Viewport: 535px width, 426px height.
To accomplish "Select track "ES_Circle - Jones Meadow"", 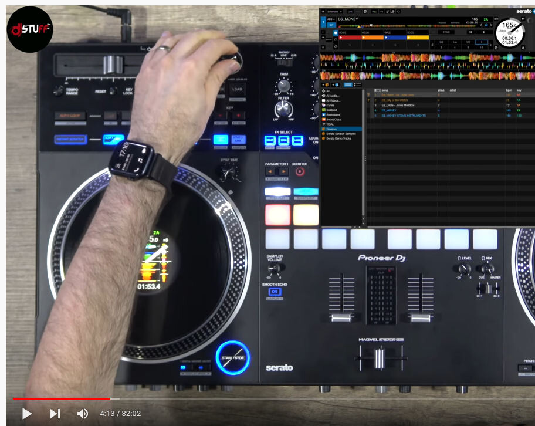I will point(398,106).
